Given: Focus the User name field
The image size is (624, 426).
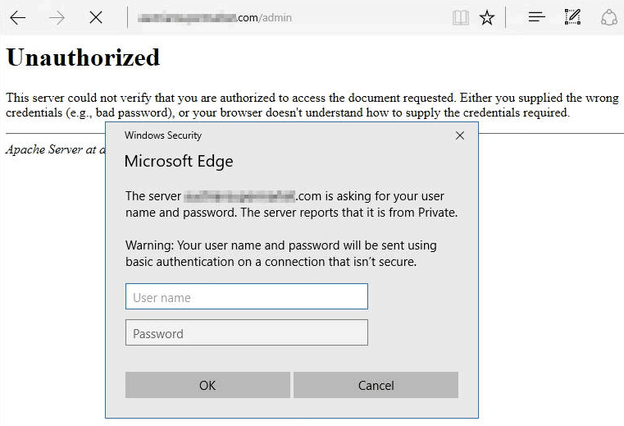Looking at the screenshot, I should click(246, 297).
